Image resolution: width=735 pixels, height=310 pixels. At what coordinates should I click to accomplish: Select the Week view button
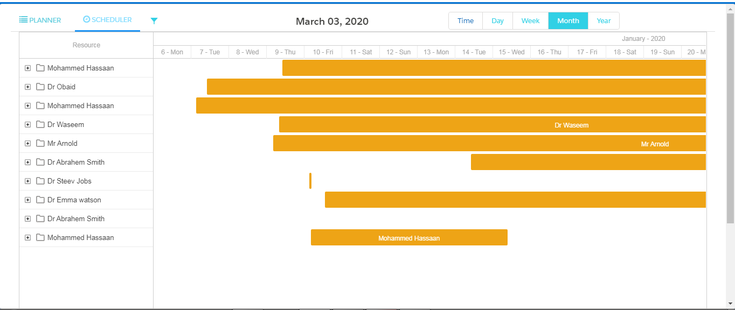(530, 20)
